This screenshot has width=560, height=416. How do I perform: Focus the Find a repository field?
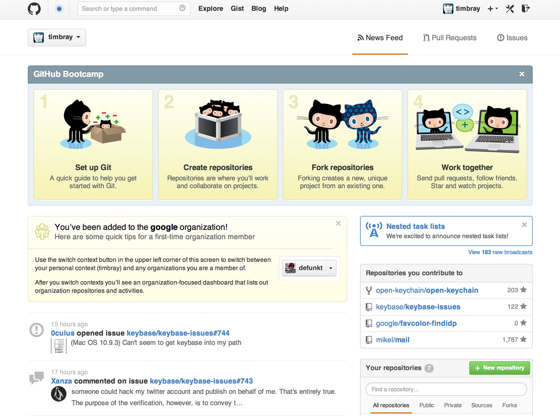[x=446, y=389]
